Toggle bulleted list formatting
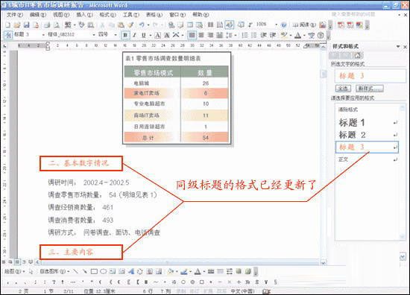 254,35
